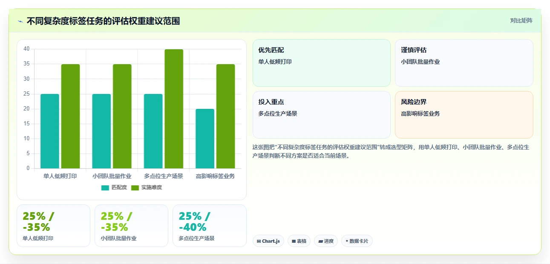Select the 实施难度 bar for 单人低频打印
This screenshot has height=264, width=550.
[70, 116]
